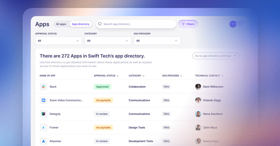Switch to the All apps tab
Viewport: 280px width, 146px height.
tap(61, 24)
